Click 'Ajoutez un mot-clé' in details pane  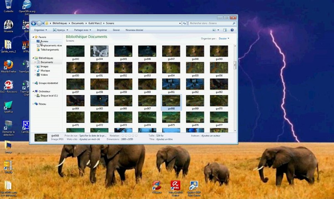(x=89, y=139)
